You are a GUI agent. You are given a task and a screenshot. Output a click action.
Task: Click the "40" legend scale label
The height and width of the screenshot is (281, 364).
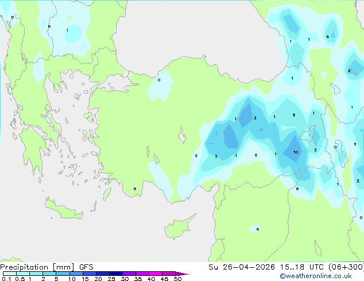(x=151, y=279)
